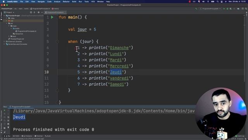The image size is (248, 140).
Task: Open the Terminal tool window tab
Action: click(39, 136)
